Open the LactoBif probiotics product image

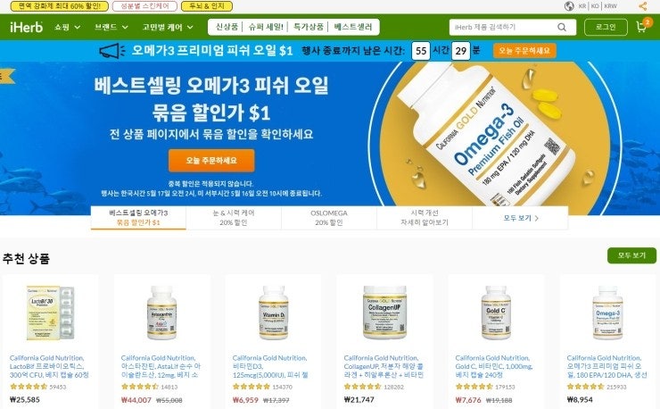[51, 313]
